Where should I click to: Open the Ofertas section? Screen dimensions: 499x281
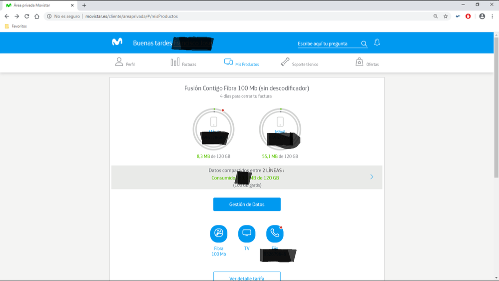pos(367,63)
